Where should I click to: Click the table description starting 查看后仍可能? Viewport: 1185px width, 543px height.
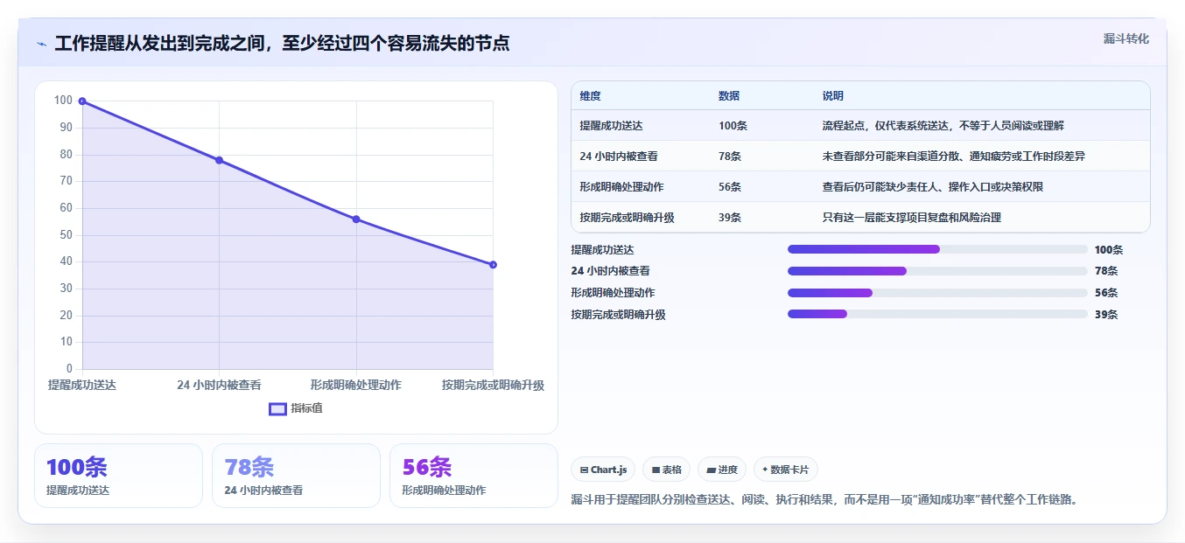[x=932, y=187]
